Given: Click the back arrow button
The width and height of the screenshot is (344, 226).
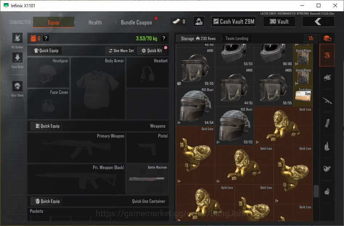Looking at the screenshot, I should point(318,21).
